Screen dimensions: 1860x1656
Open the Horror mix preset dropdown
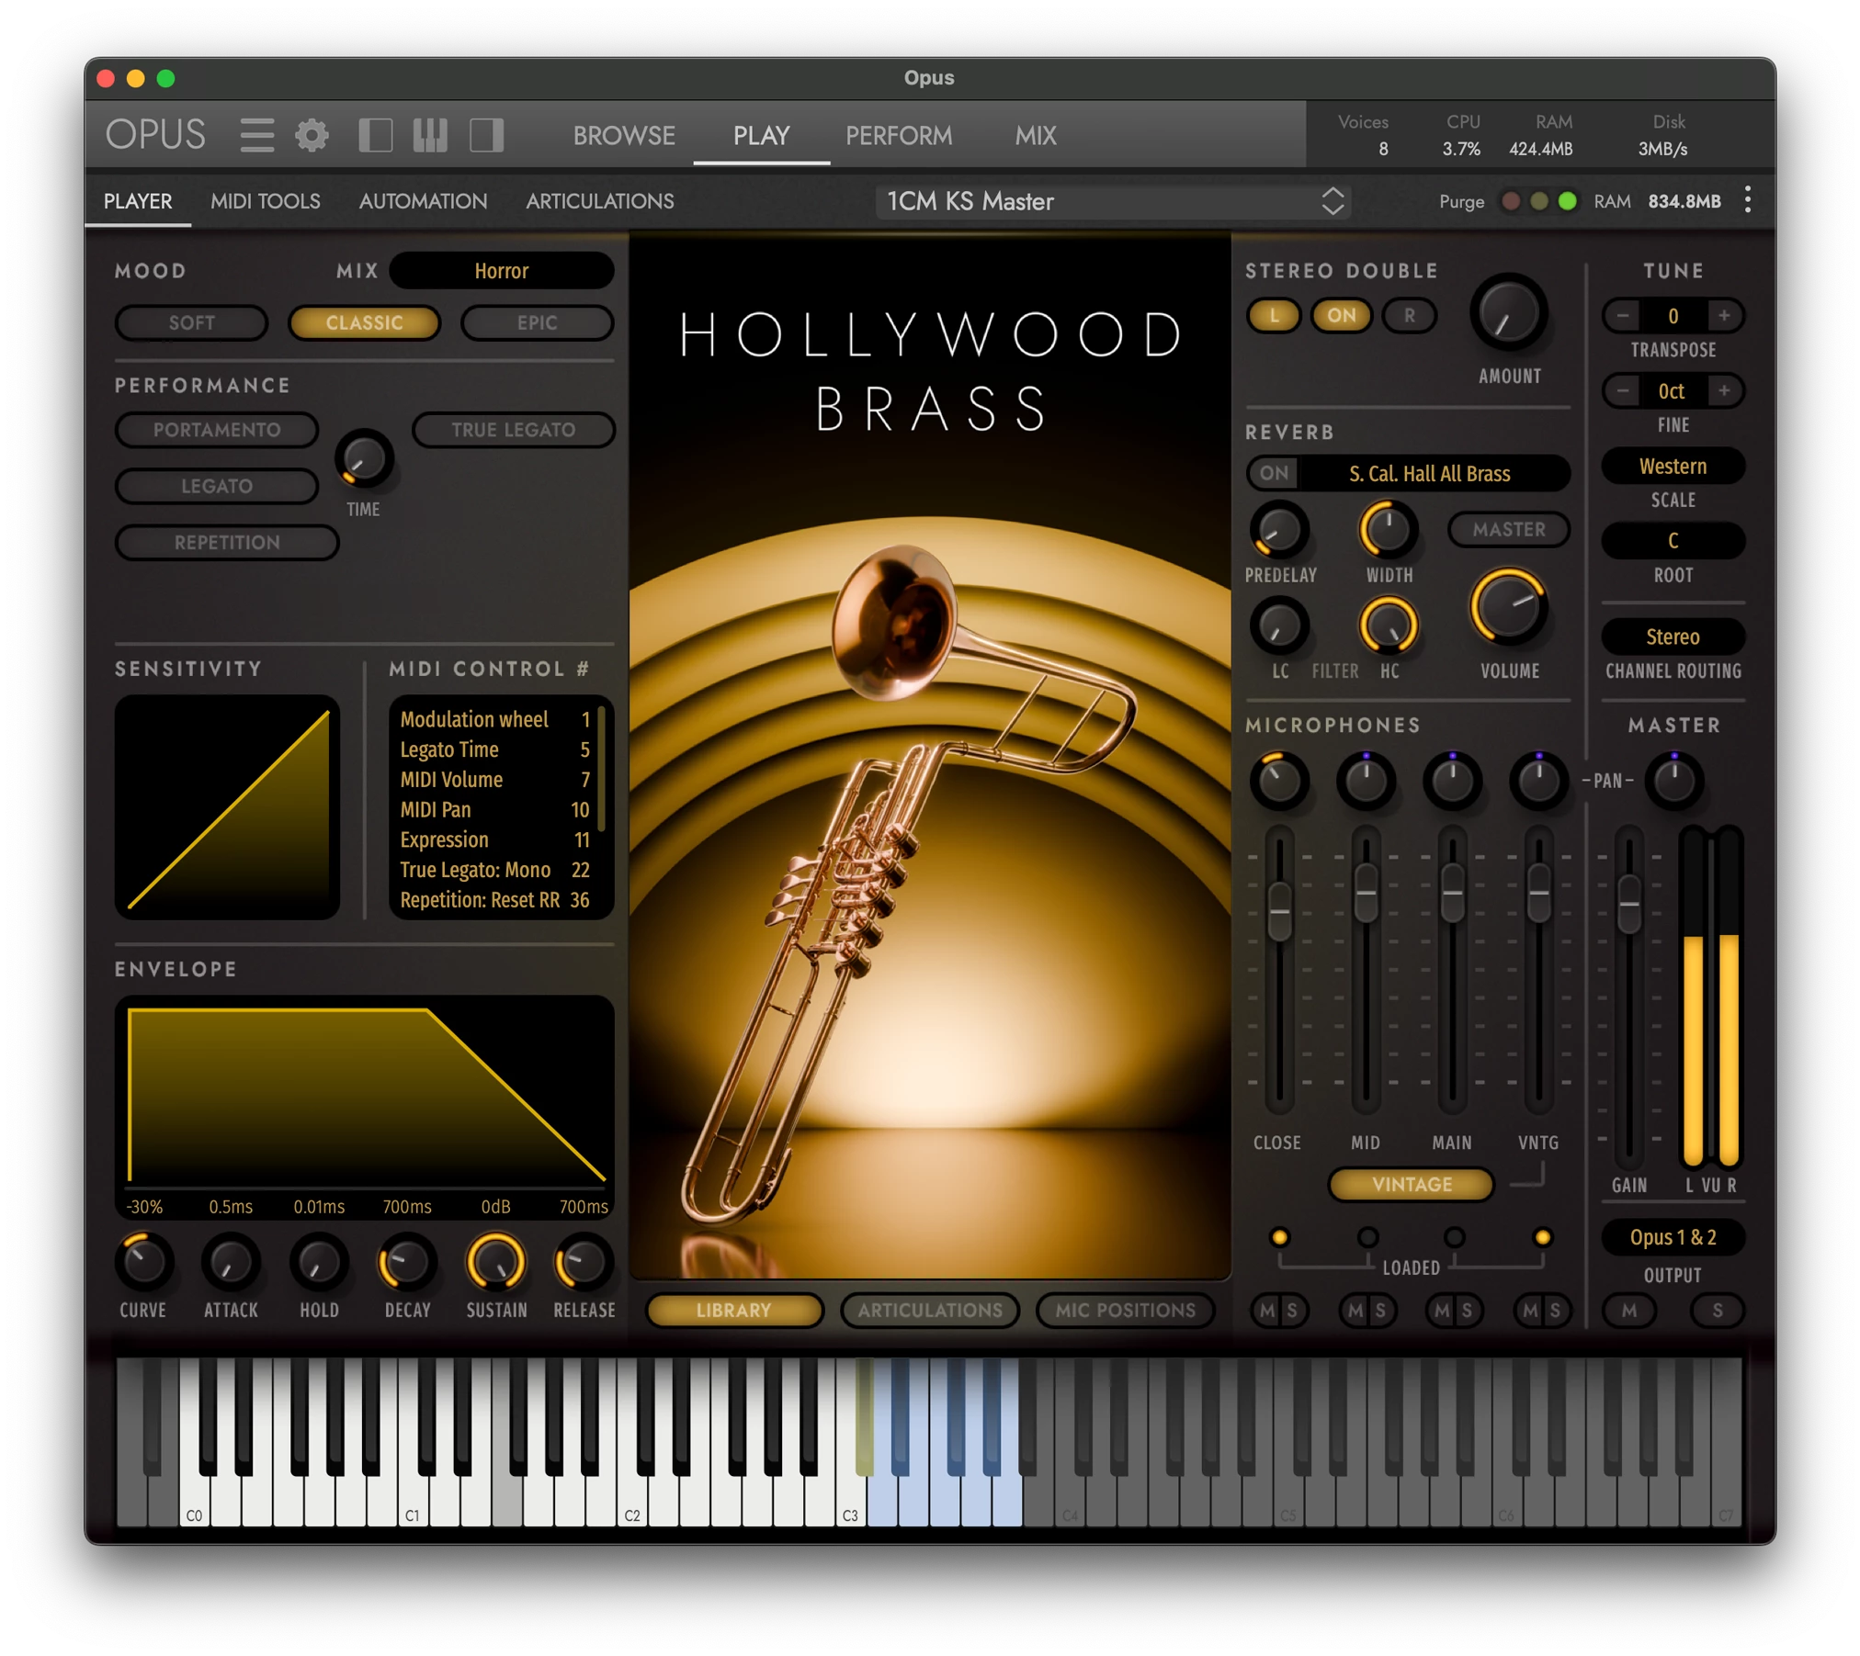[x=502, y=271]
